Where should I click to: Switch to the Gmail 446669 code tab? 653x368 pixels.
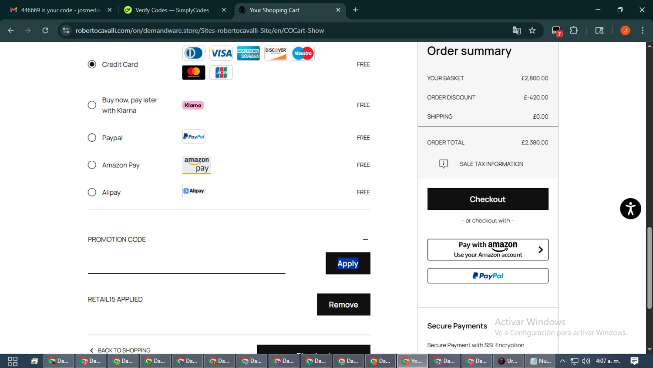click(x=61, y=10)
